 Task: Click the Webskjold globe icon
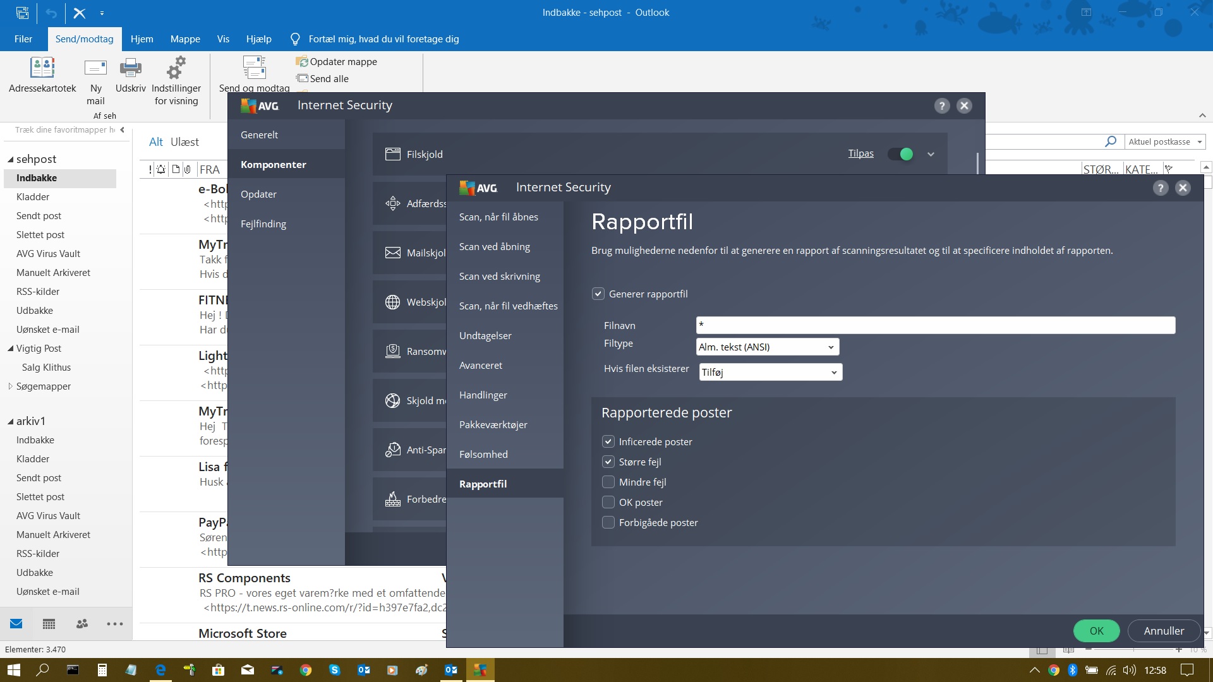(x=393, y=302)
